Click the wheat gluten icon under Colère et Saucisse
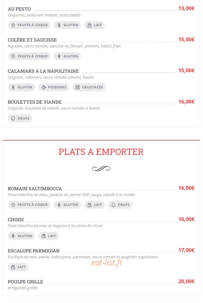This screenshot has height=303, width=203. [59, 56]
